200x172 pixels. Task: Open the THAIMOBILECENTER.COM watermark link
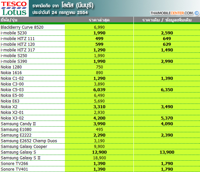(172, 13)
